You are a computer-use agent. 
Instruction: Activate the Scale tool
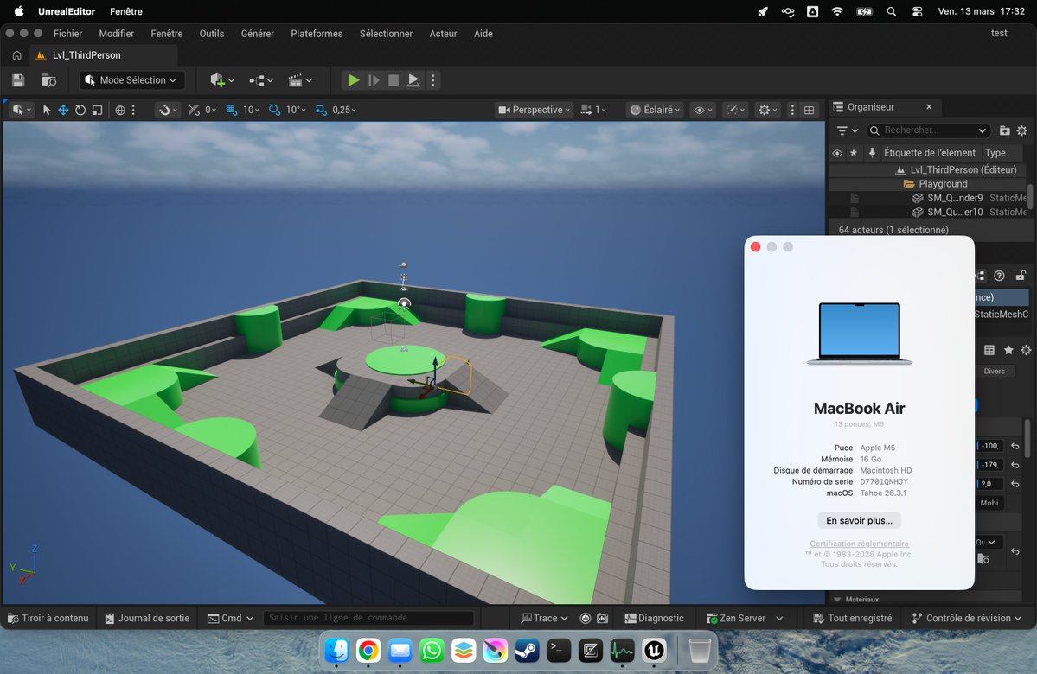click(97, 110)
